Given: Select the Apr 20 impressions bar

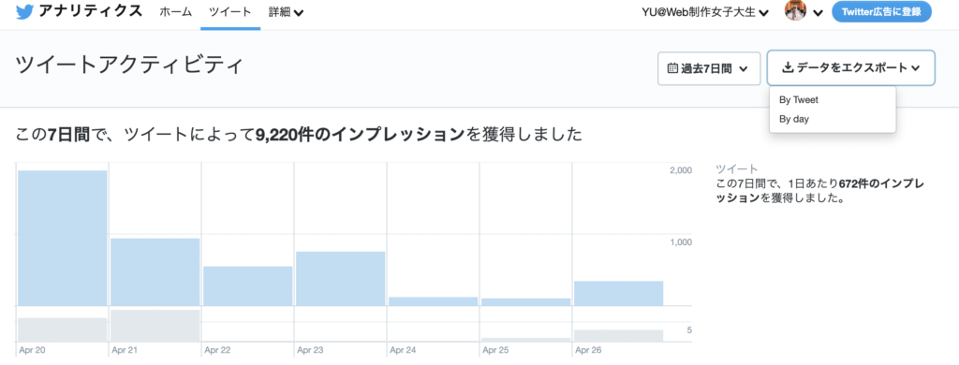Looking at the screenshot, I should point(63,238).
